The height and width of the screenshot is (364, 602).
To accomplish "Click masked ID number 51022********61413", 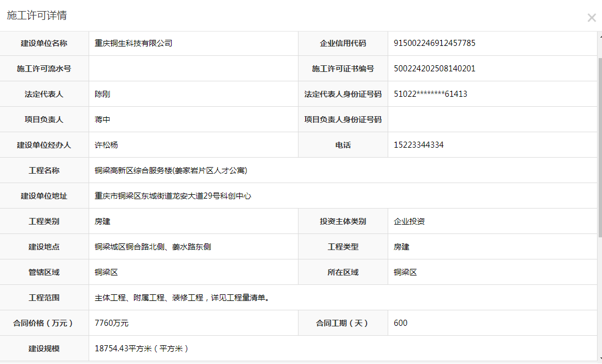I will pyautogui.click(x=430, y=94).
